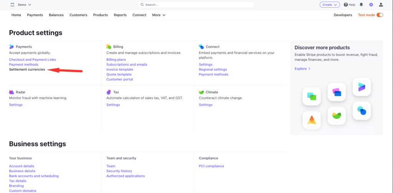Click the orange Atlas triangle tile
The height and width of the screenshot is (193, 393).
point(312,120)
